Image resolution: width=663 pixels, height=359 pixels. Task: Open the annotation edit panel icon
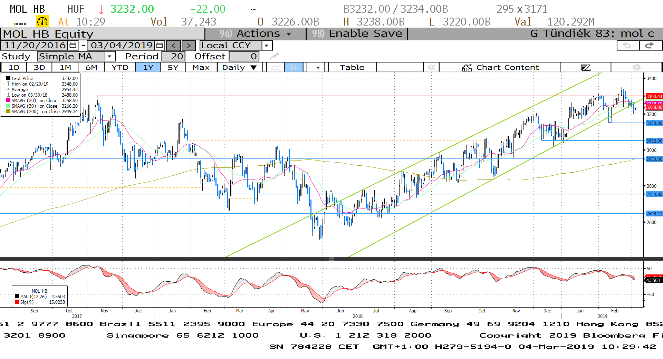pos(586,67)
